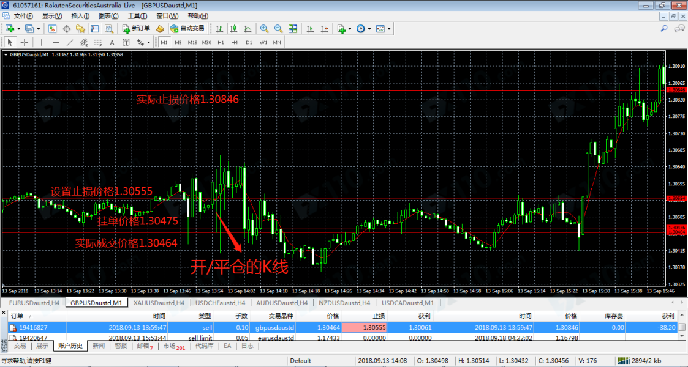Select order 19416827 row
This screenshot has height=367, width=688.
pos(37,327)
